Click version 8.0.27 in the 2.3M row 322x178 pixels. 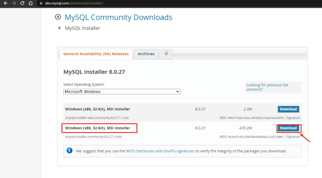click(200, 109)
